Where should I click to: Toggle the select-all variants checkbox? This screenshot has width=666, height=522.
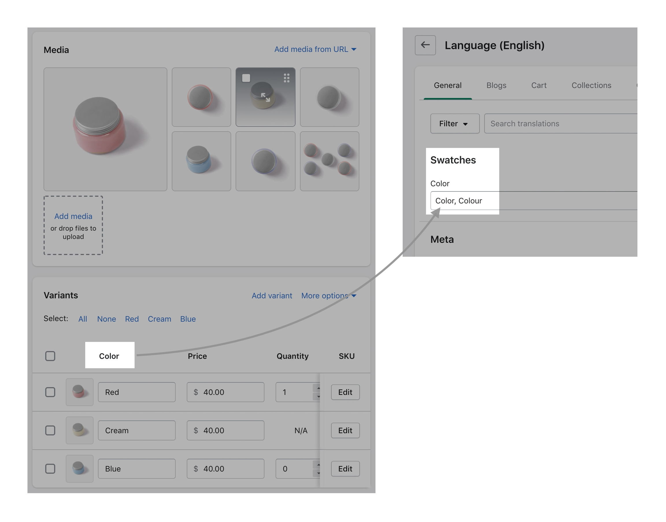tap(50, 356)
